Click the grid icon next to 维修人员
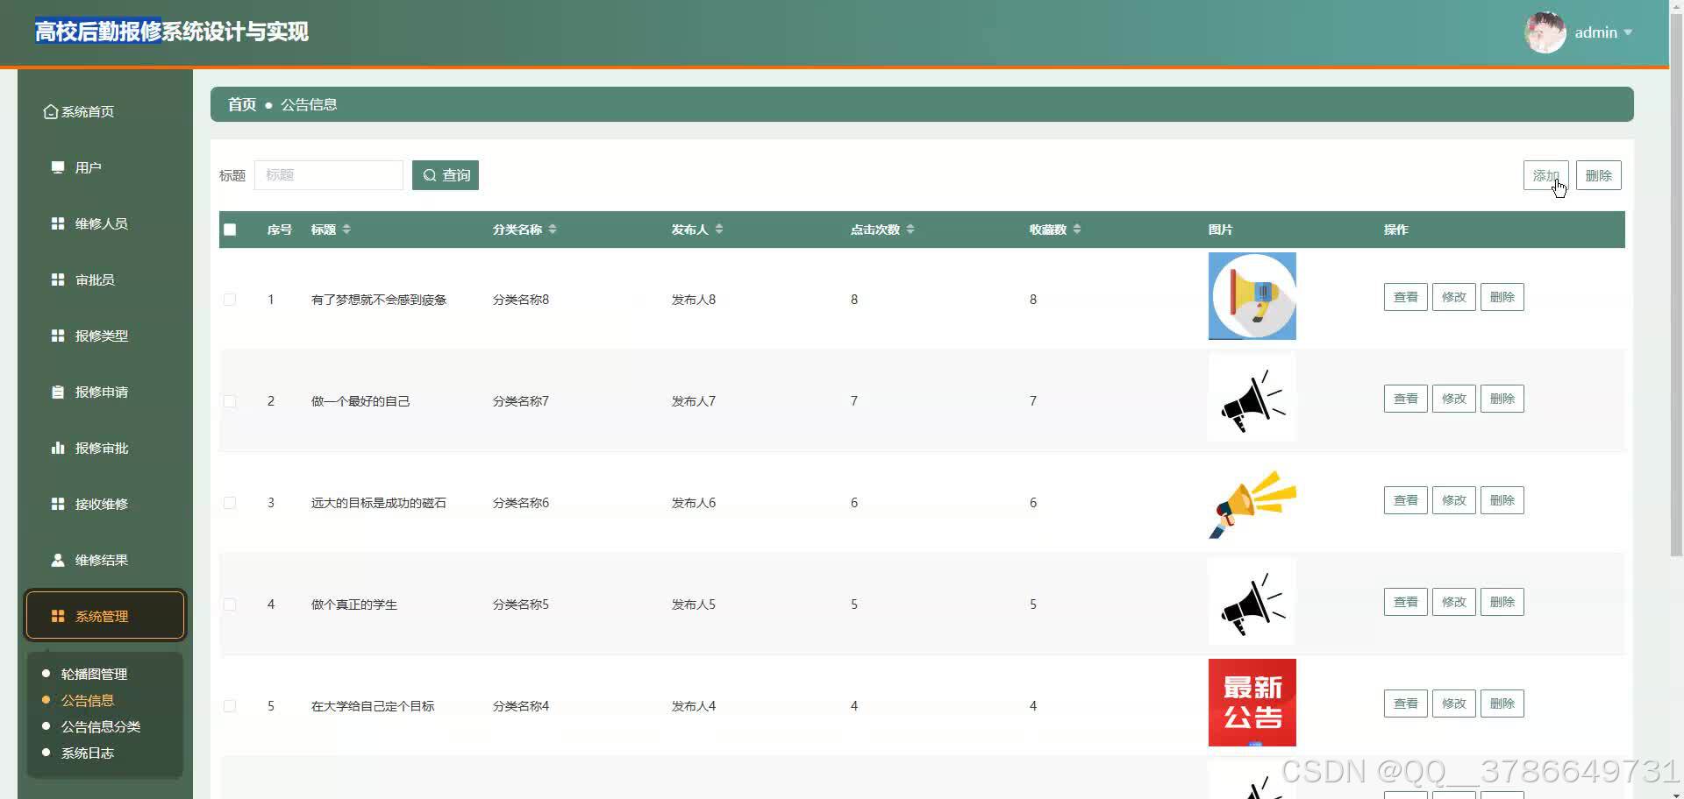1684x799 pixels. point(58,223)
